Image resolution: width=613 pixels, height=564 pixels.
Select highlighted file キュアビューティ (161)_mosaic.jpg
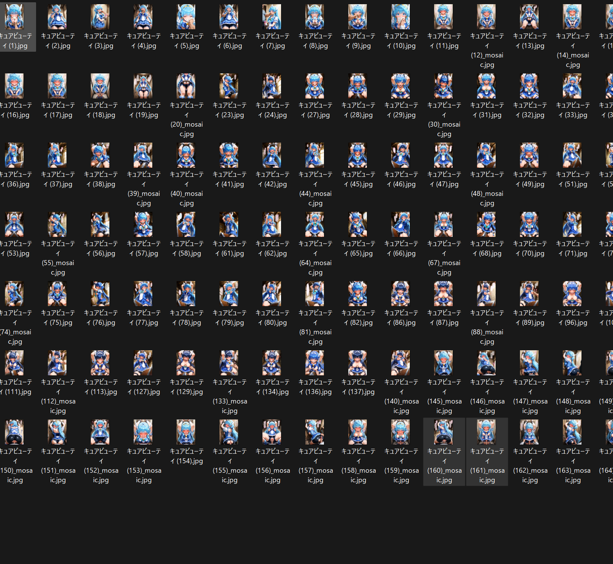point(487,452)
